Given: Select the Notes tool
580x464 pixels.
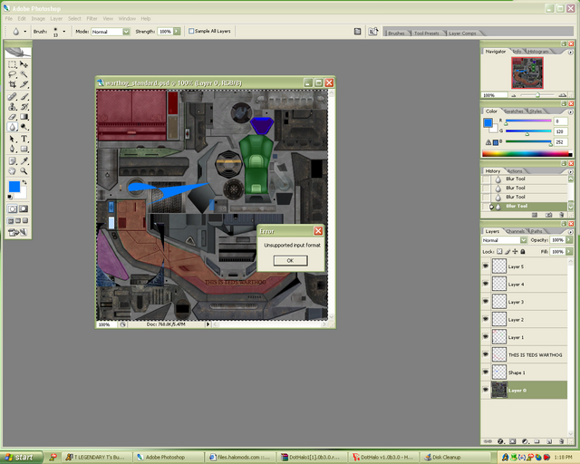Looking at the screenshot, I should click(x=12, y=161).
